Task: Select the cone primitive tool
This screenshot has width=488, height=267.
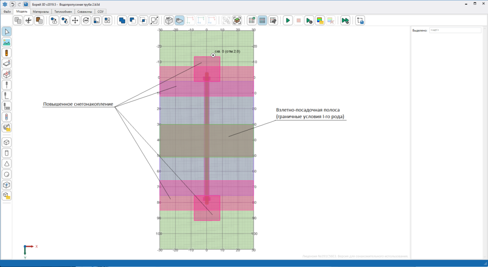Action: [x=7, y=164]
